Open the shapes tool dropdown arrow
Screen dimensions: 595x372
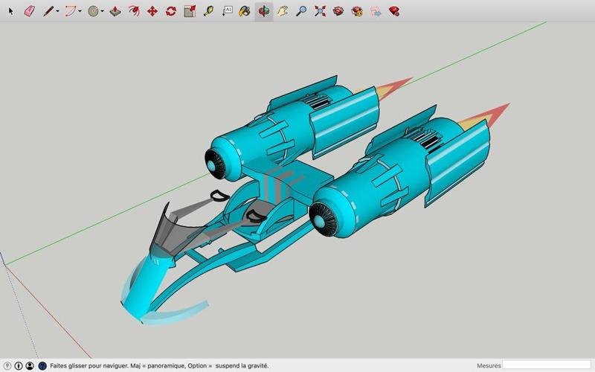(x=103, y=11)
